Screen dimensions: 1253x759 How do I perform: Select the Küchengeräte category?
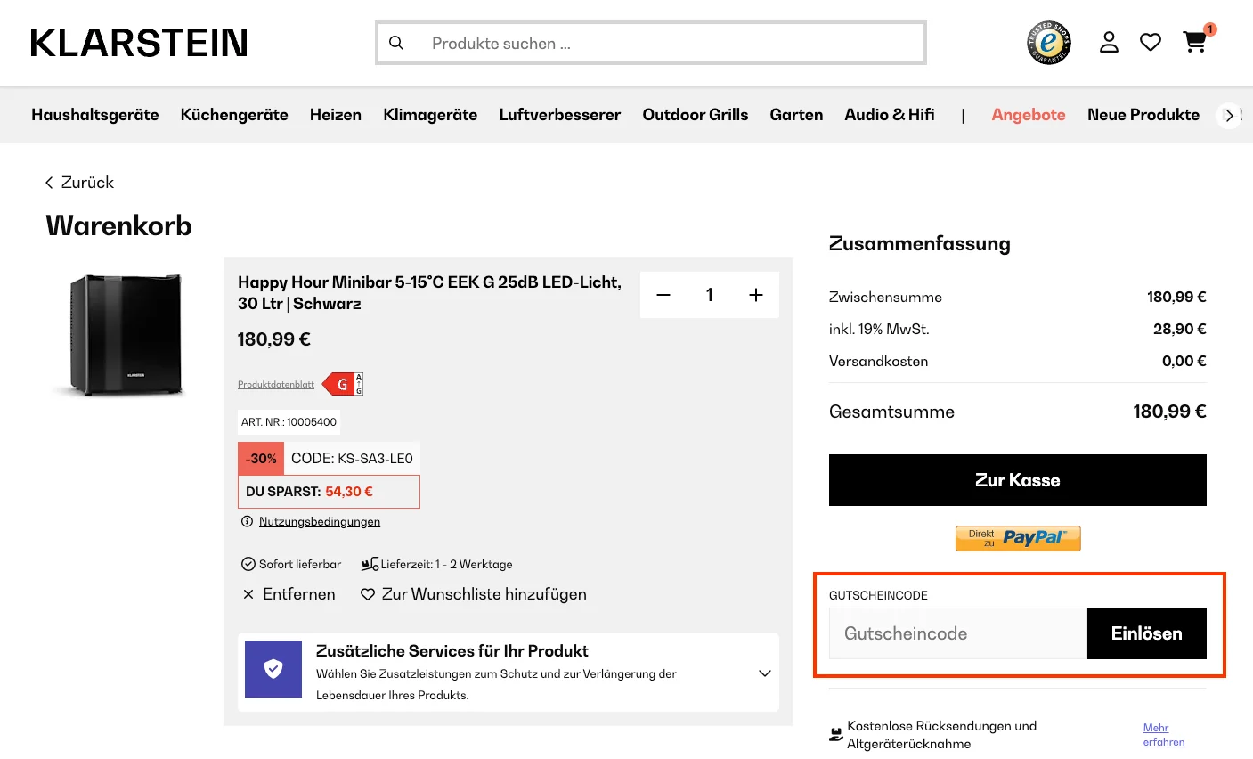point(234,115)
